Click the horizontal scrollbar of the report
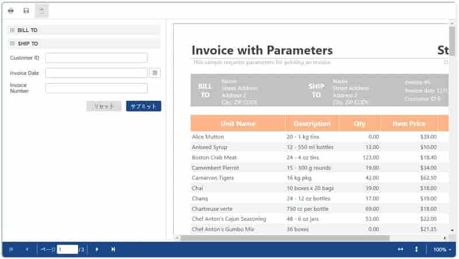 click(x=285, y=238)
